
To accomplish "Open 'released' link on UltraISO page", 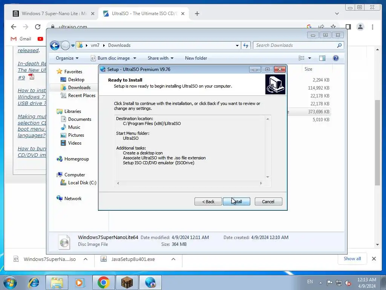I will tap(28, 50).
